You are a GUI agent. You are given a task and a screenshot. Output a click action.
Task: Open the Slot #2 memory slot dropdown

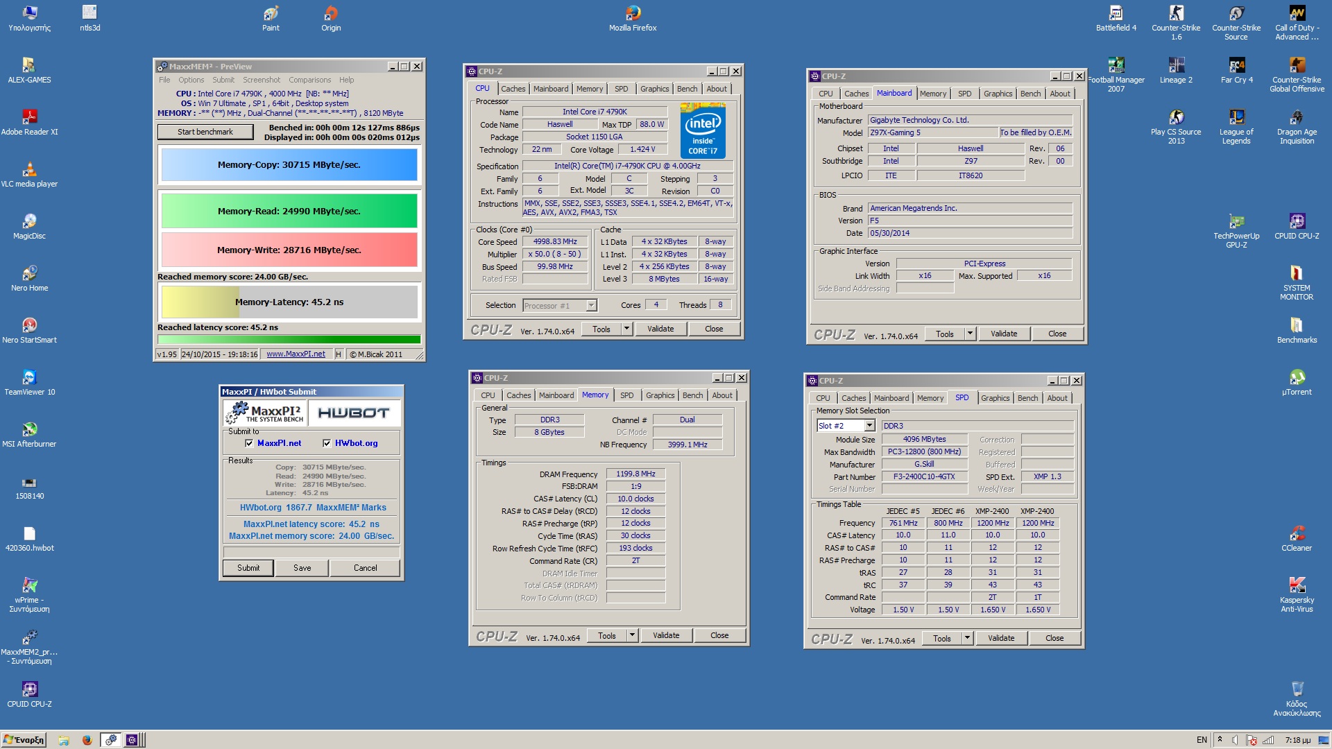point(869,426)
